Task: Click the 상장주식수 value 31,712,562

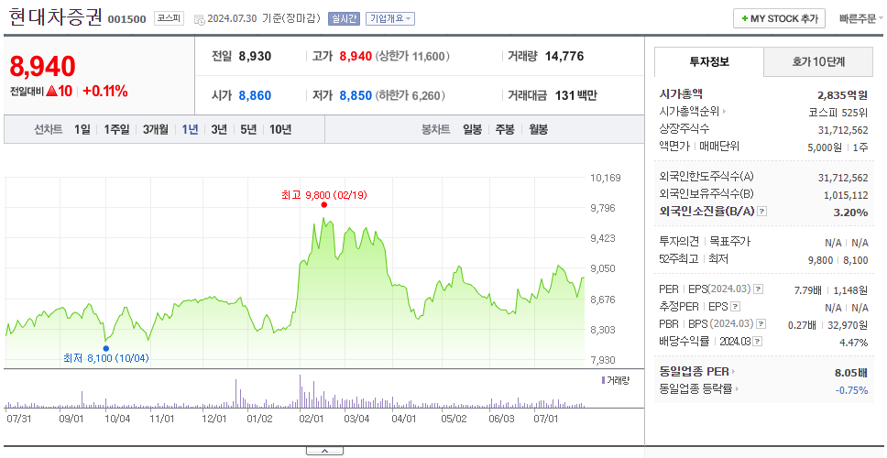Action: pyautogui.click(x=843, y=130)
